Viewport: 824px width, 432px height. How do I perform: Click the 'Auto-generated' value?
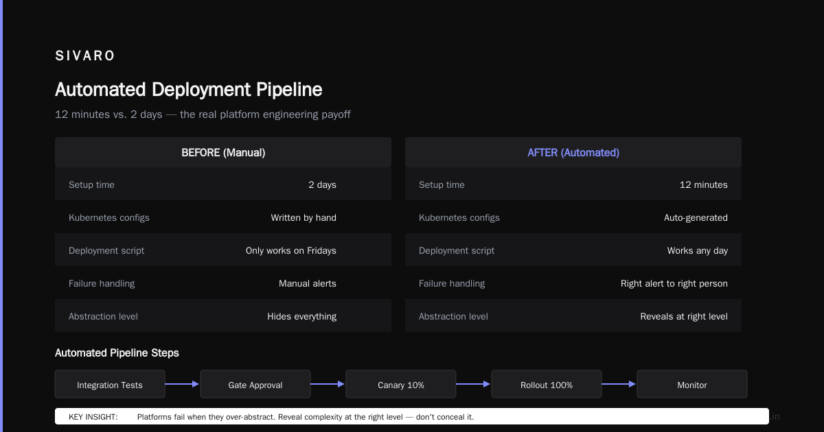tap(696, 217)
